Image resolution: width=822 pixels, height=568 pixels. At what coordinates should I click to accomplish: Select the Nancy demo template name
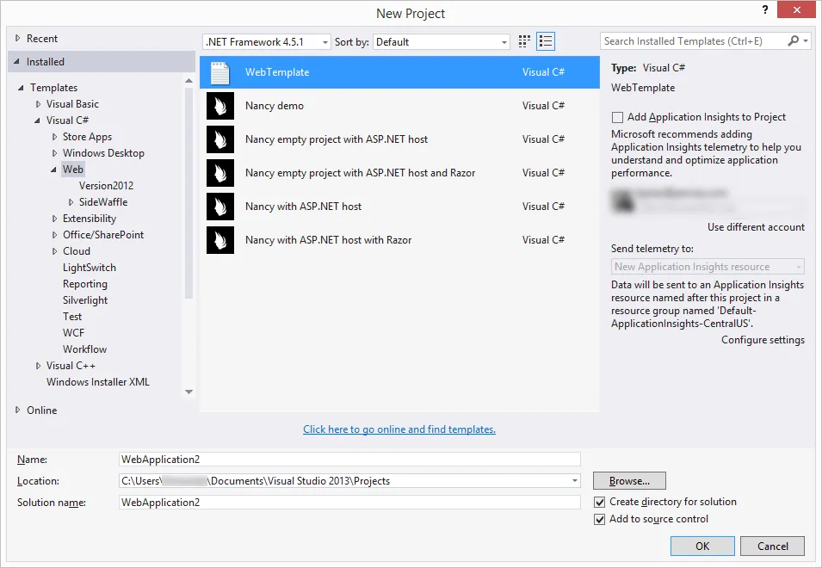tap(275, 106)
